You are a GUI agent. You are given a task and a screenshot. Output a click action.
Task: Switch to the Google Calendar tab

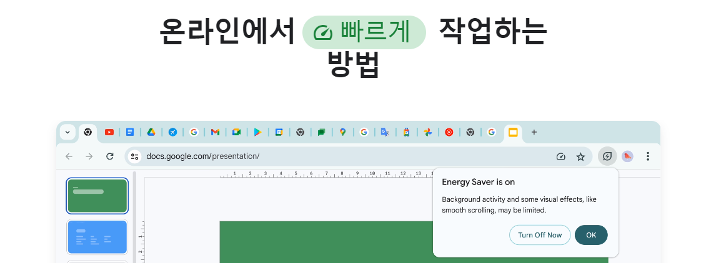(x=279, y=132)
